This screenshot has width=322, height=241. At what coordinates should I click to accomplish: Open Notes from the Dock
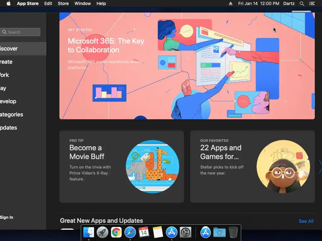(x=158, y=233)
